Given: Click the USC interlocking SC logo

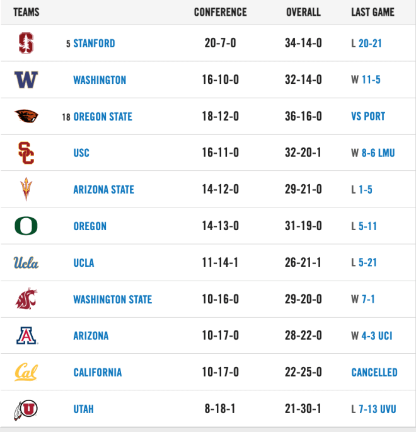Looking at the screenshot, I should [26, 153].
